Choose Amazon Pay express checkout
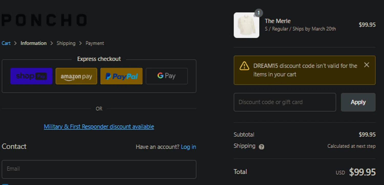Viewport: 384px width, 185px height. tap(76, 76)
